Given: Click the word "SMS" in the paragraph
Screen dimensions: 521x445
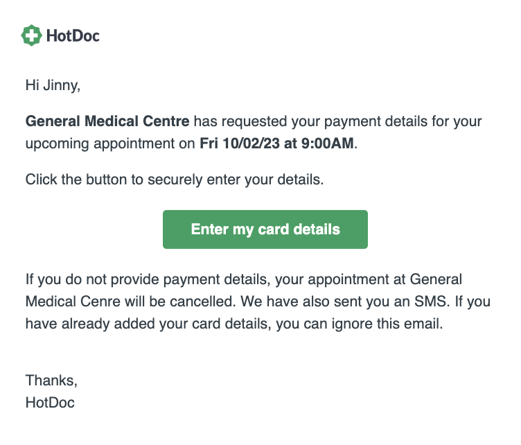Looking at the screenshot, I should tap(430, 302).
